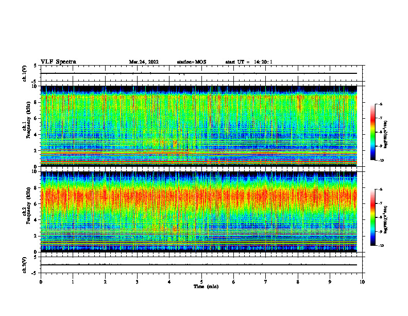Click the "10" tick at the time axis end
Image resolution: width=408 pixels, height=316 pixels.
pos(362,282)
